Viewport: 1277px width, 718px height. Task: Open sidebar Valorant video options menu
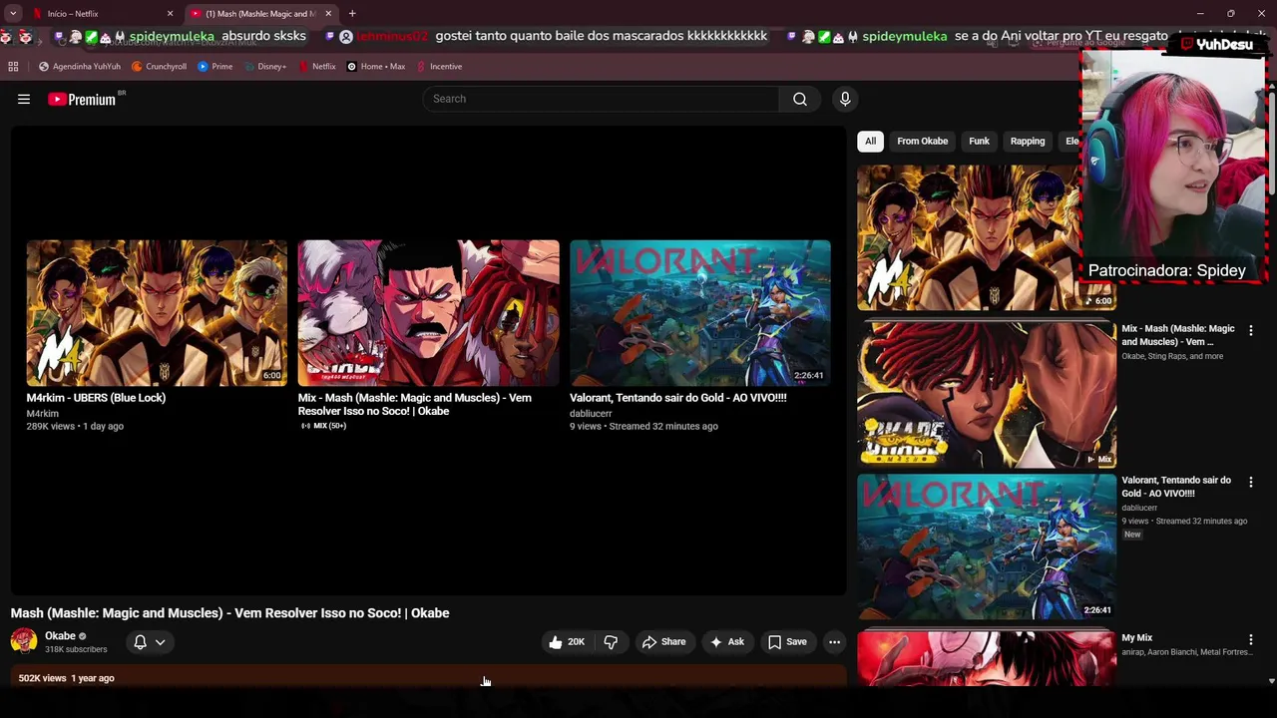[1250, 482]
